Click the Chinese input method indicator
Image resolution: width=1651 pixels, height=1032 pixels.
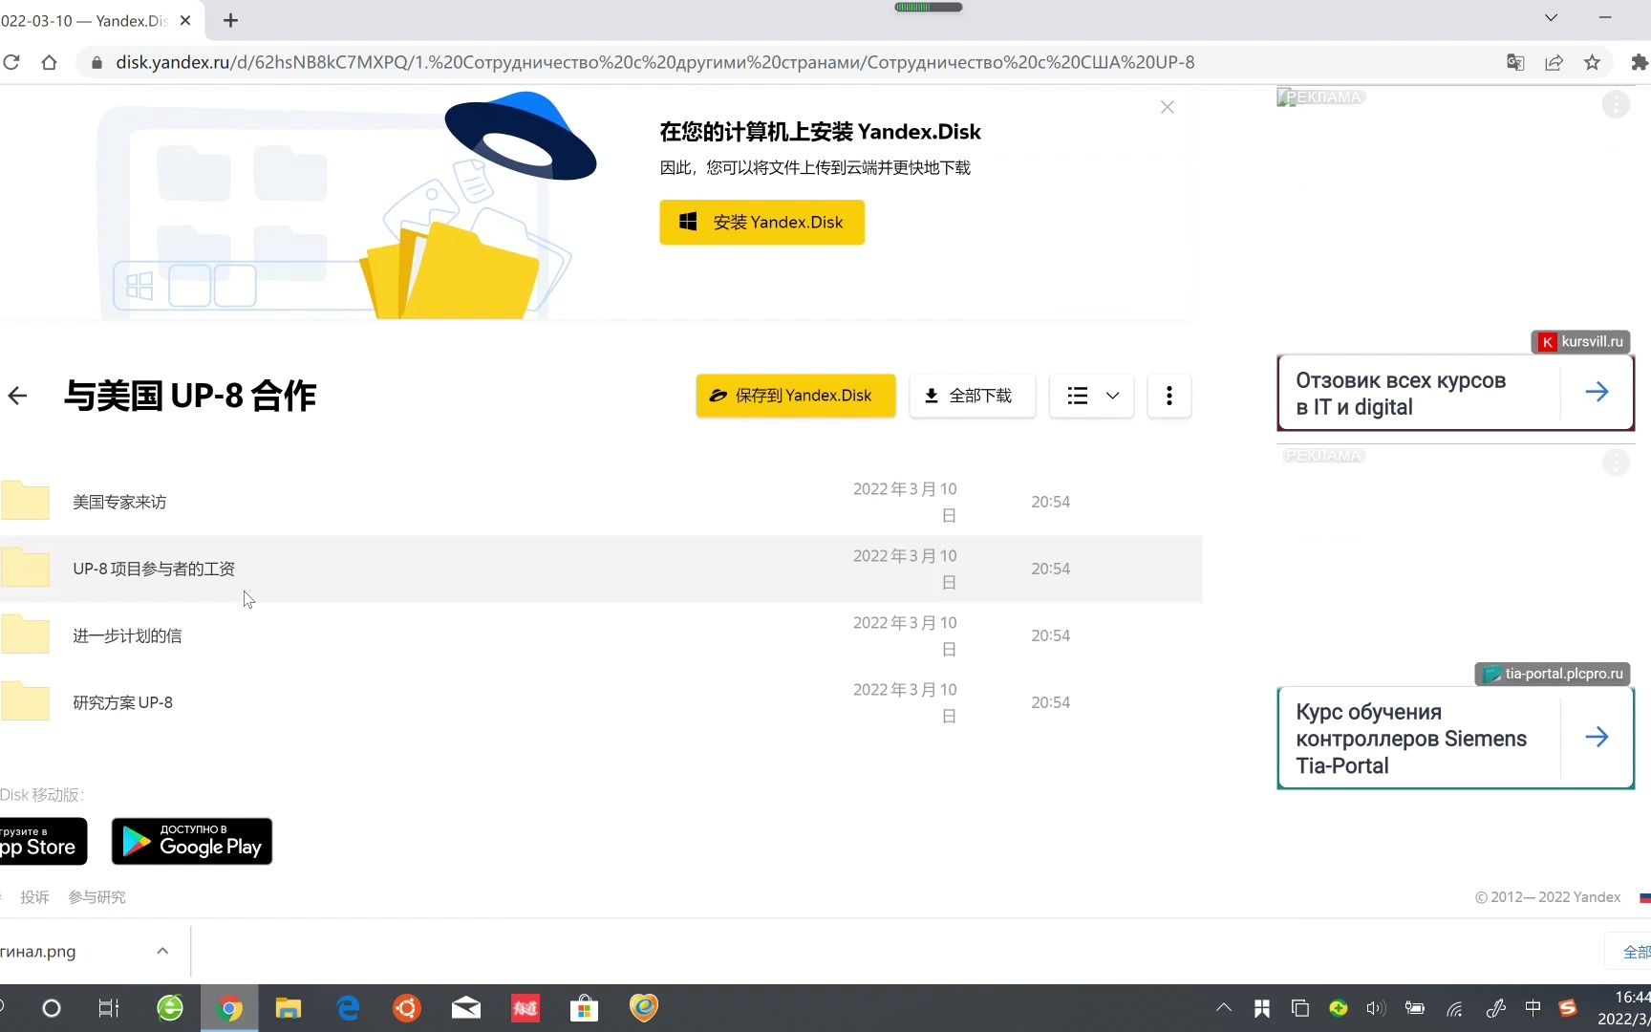click(1533, 1008)
